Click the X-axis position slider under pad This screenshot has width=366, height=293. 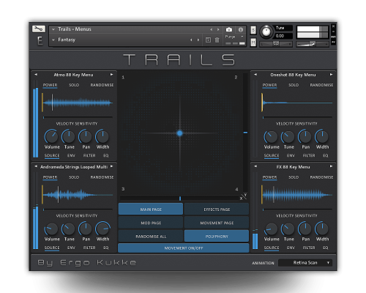[180, 199]
